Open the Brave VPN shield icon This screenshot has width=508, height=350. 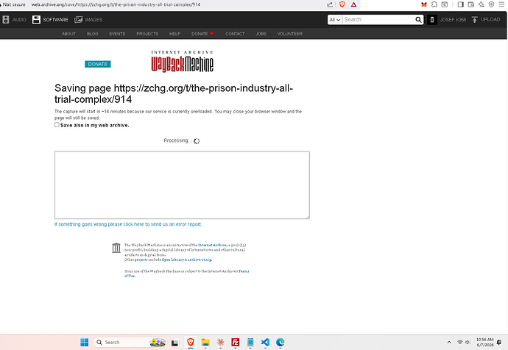point(492,4)
